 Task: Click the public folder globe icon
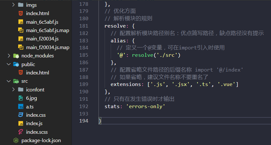(16, 64)
